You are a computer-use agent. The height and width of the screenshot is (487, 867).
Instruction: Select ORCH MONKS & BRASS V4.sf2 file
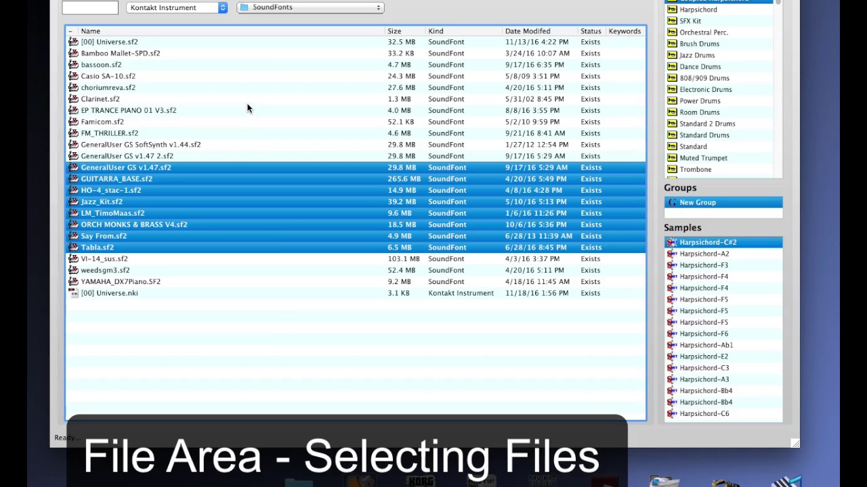tap(356, 225)
